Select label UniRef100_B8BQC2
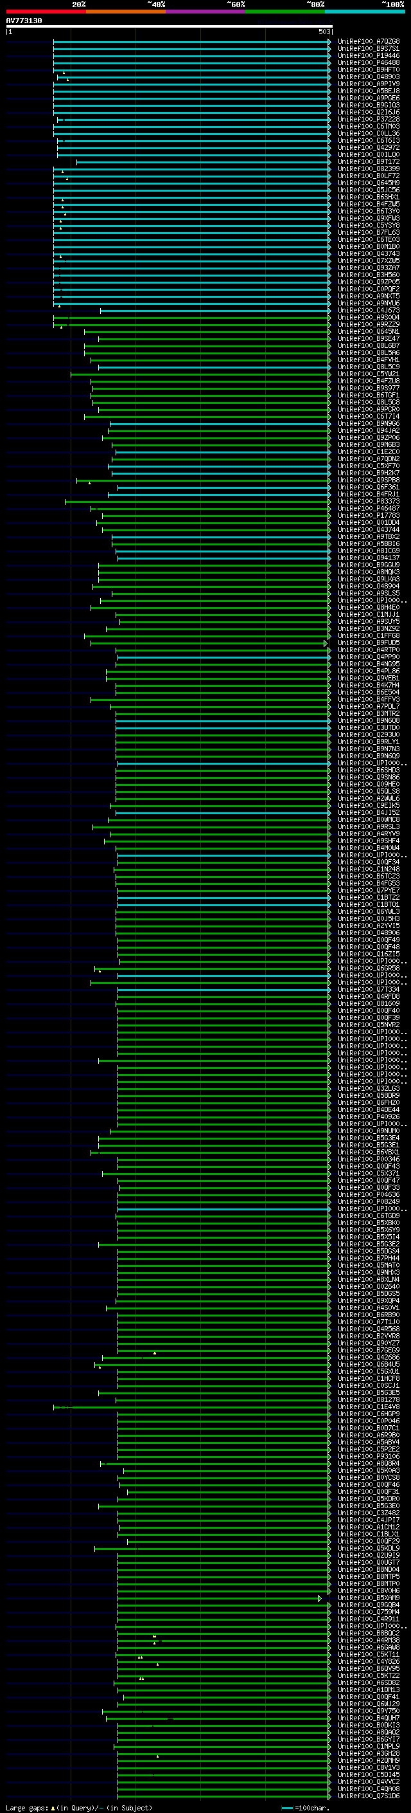 coord(368,1634)
